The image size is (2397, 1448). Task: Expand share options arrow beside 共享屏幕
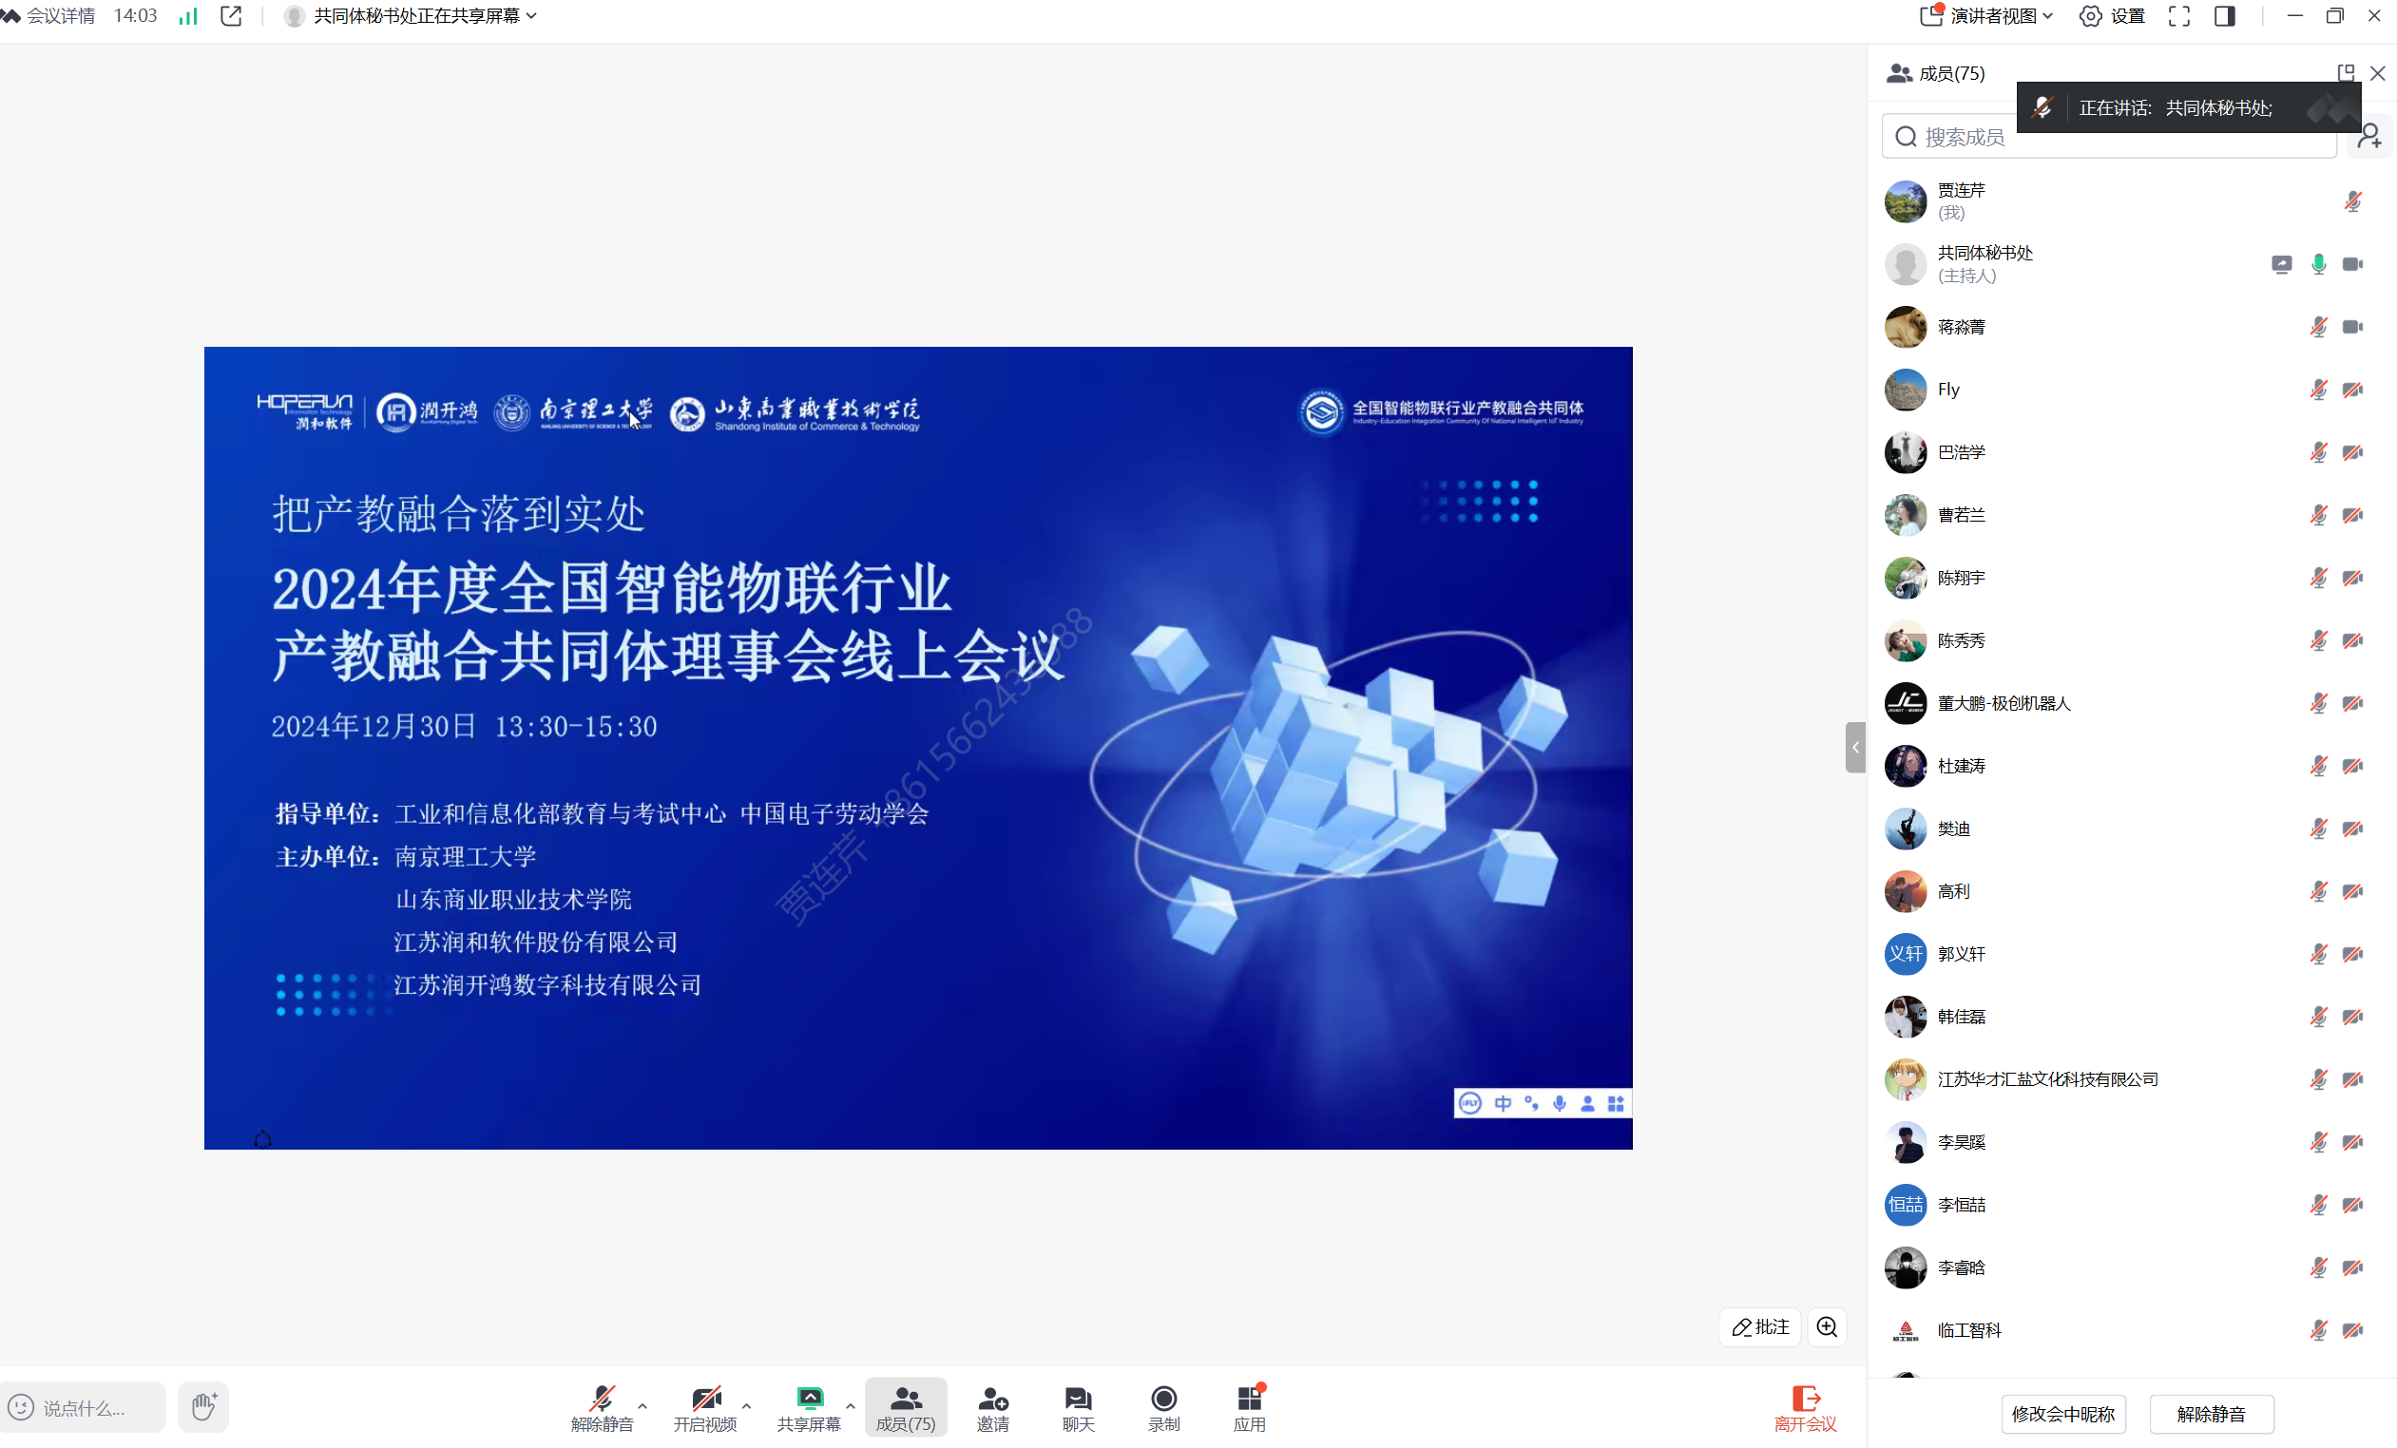tap(851, 1406)
